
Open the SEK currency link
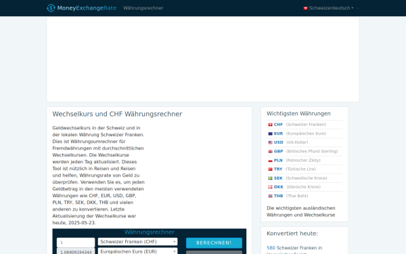tap(278, 178)
